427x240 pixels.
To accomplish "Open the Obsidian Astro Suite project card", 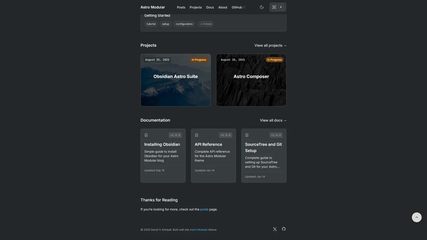I will 176,80.
